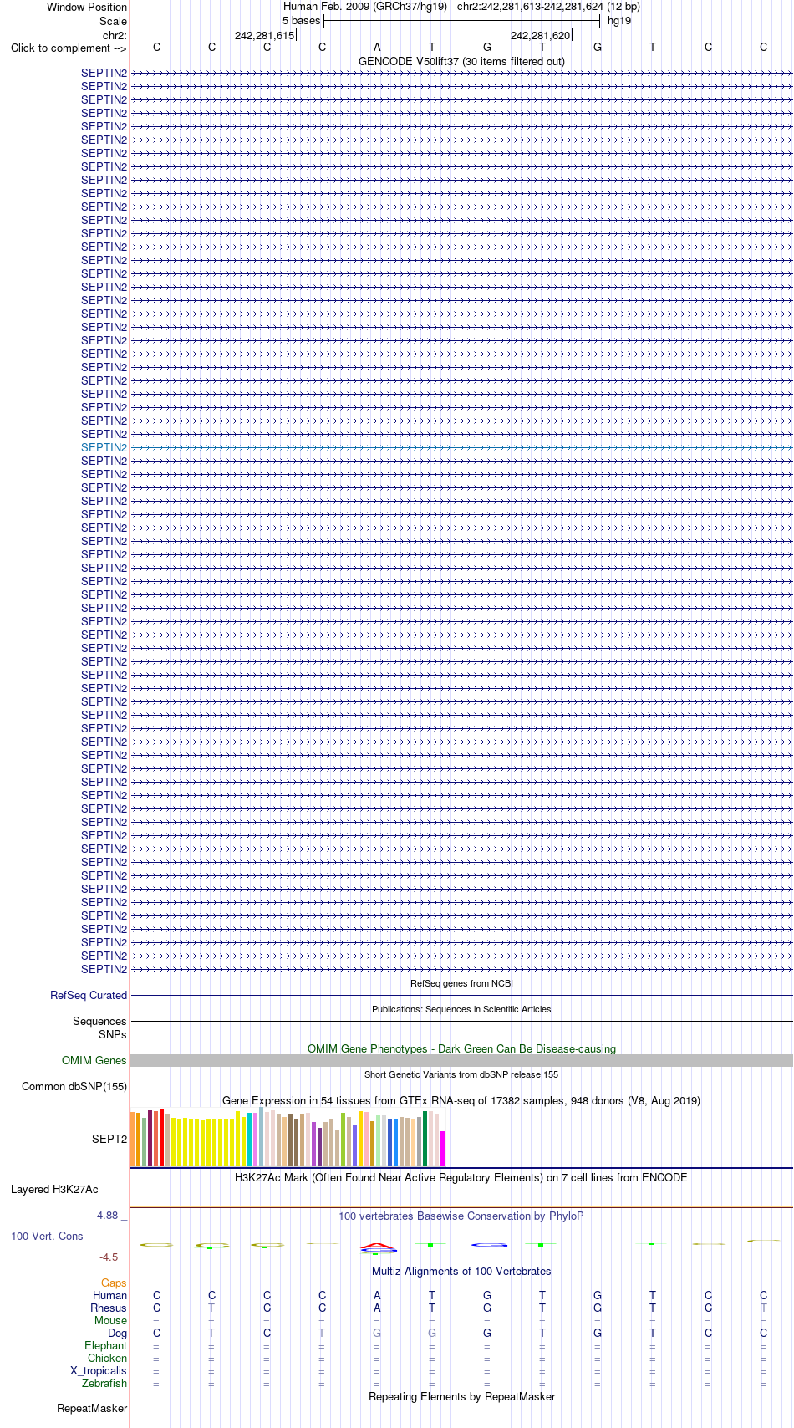This screenshot has height=1428, width=794.
Task: Click the H3K27Ac Mark ENCODE track title
Action: (x=461, y=1177)
